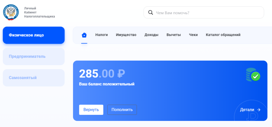
Task: Click Личный Кабинет Налогоплательщика title text
Action: click(x=39, y=12)
